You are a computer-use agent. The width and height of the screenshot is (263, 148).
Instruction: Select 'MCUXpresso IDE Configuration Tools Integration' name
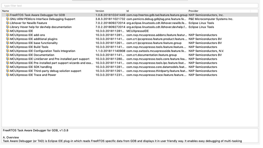click(43, 51)
